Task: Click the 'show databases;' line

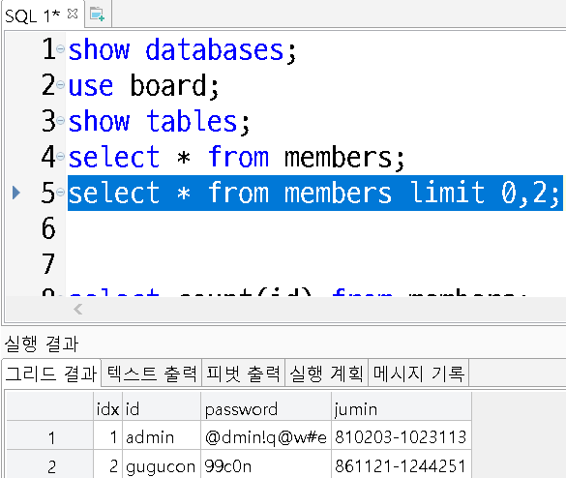Action: (x=182, y=49)
